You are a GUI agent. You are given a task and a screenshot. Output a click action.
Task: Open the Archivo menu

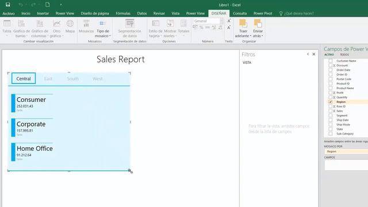pyautogui.click(x=9, y=13)
